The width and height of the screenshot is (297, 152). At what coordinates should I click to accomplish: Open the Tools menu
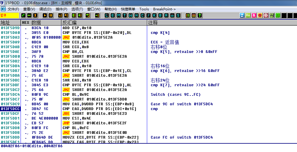144,9
